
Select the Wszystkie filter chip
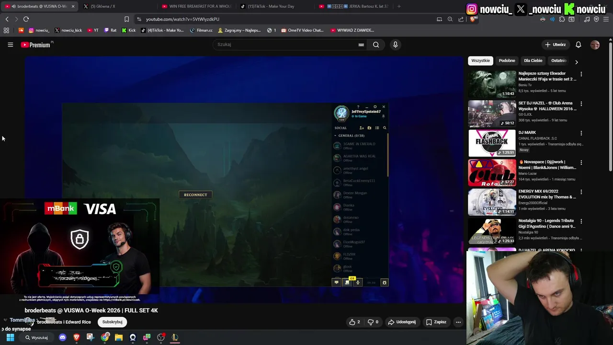[480, 61]
